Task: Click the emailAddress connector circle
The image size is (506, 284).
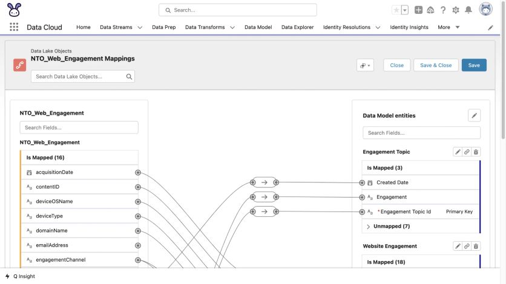Action: point(138,245)
